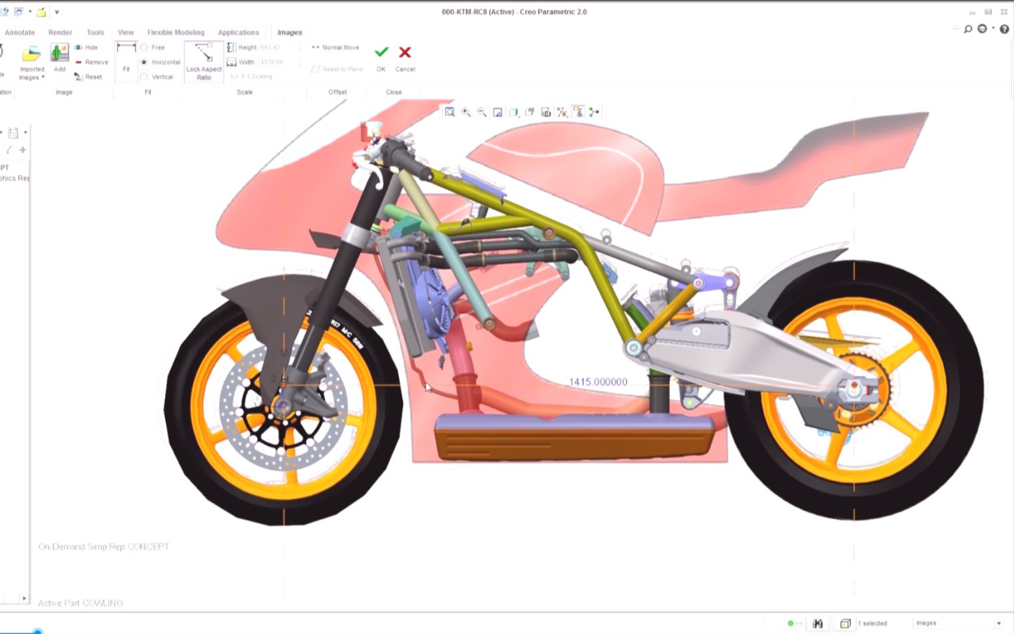This screenshot has height=634, width=1014.
Task: Expand the Customize Quick Access Toolbar arrow
Action: 57,12
